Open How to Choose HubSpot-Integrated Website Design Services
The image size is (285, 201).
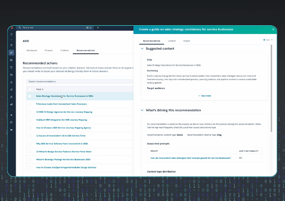pyautogui.click(x=66, y=167)
